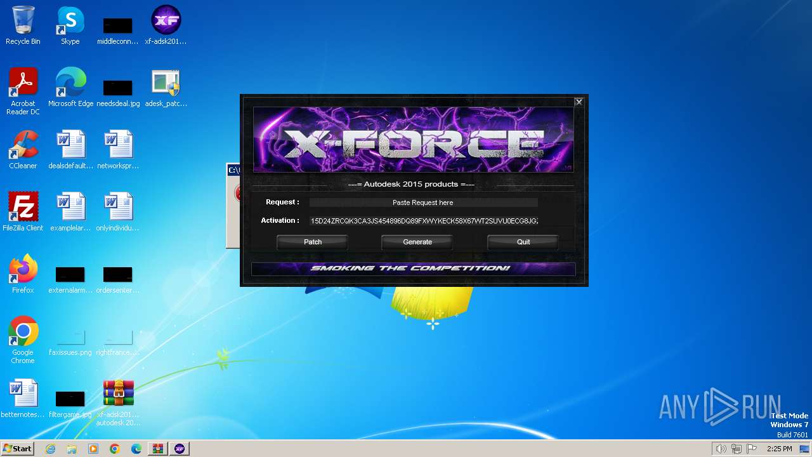Click the Activation code field

coord(423,221)
